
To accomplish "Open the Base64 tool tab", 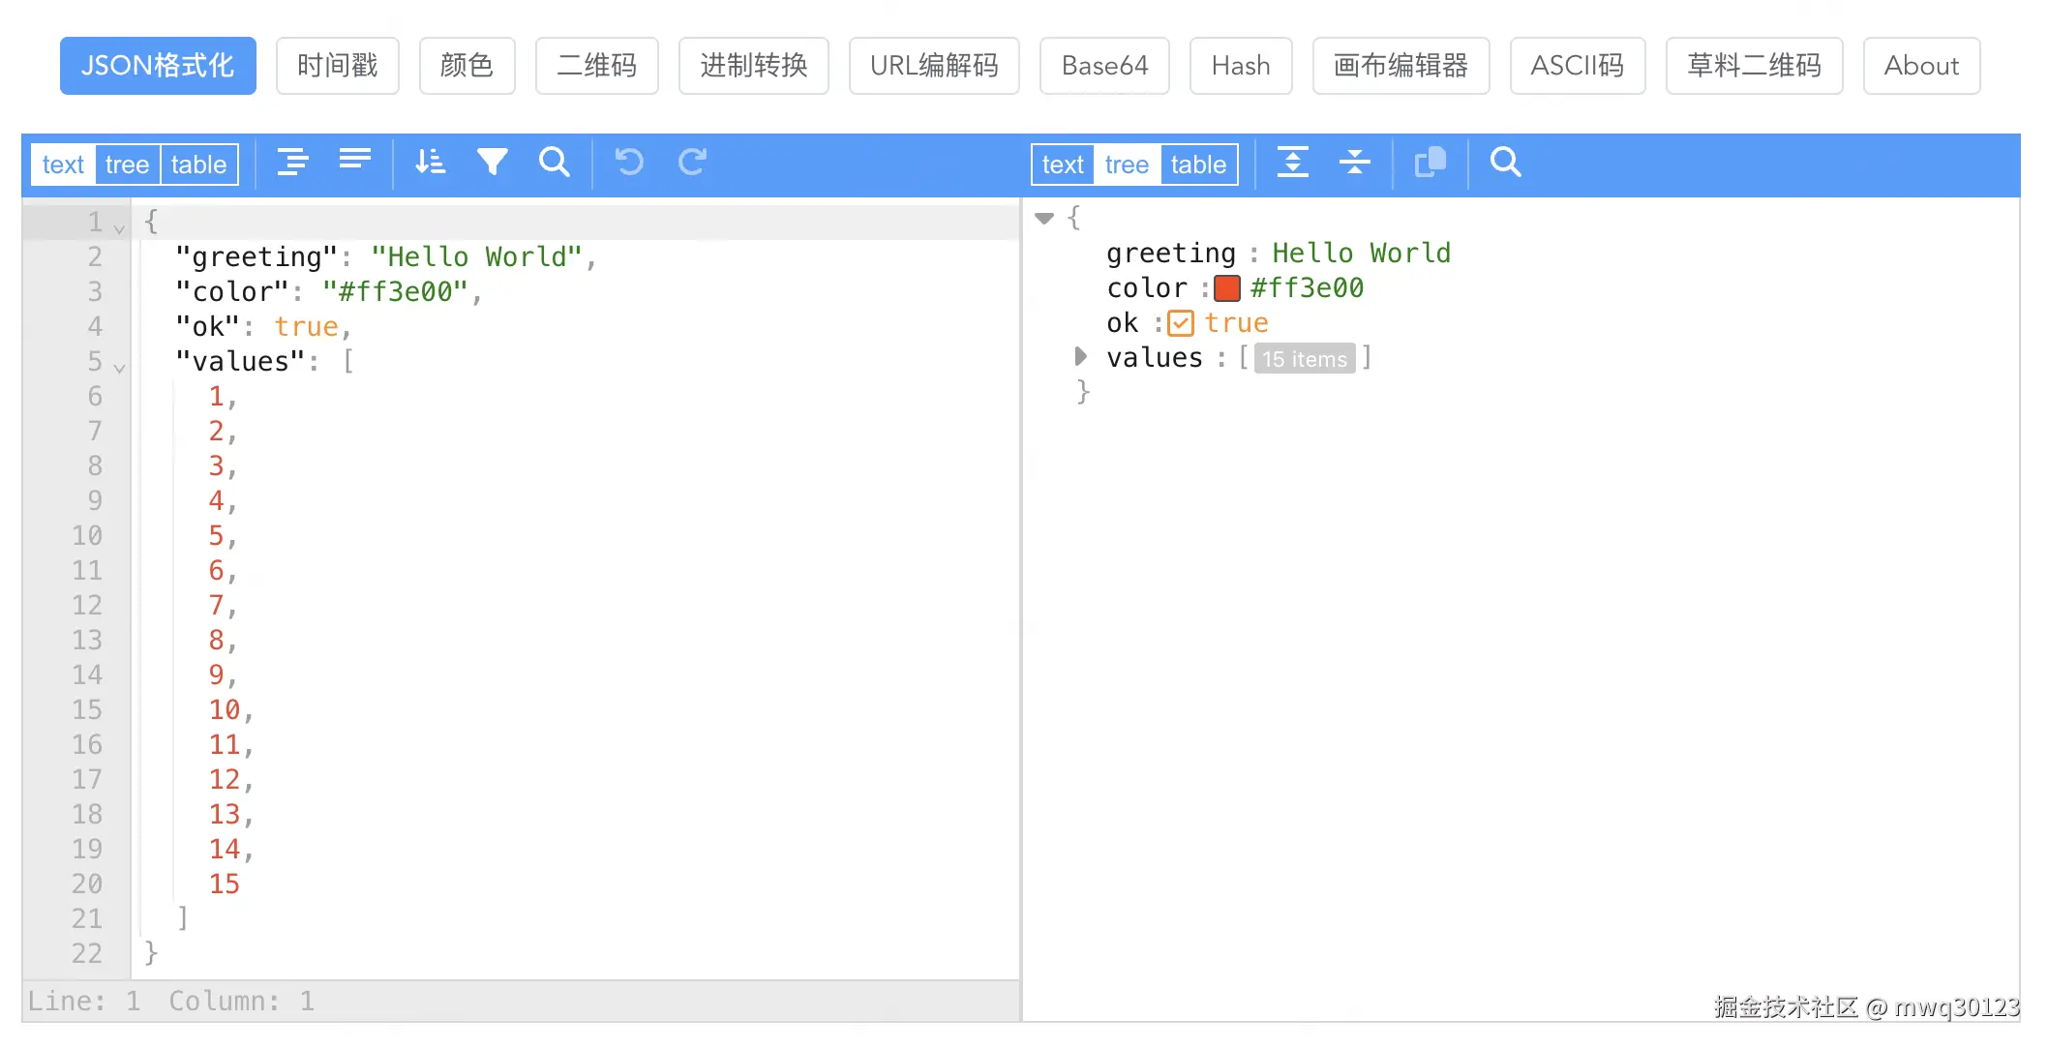I will [1104, 65].
